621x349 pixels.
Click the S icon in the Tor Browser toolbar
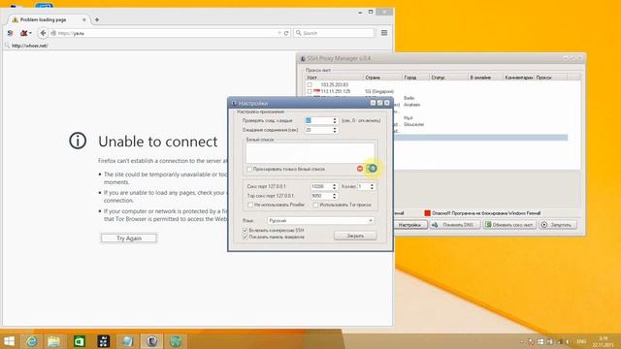(x=10, y=33)
